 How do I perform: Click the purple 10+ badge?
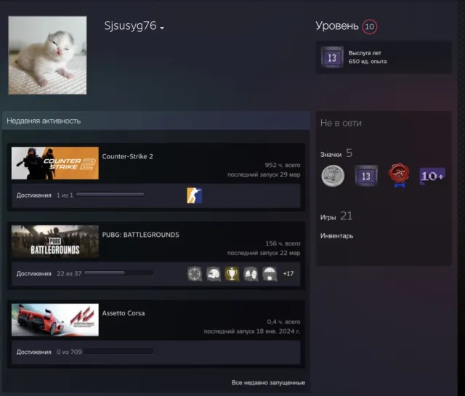[432, 176]
